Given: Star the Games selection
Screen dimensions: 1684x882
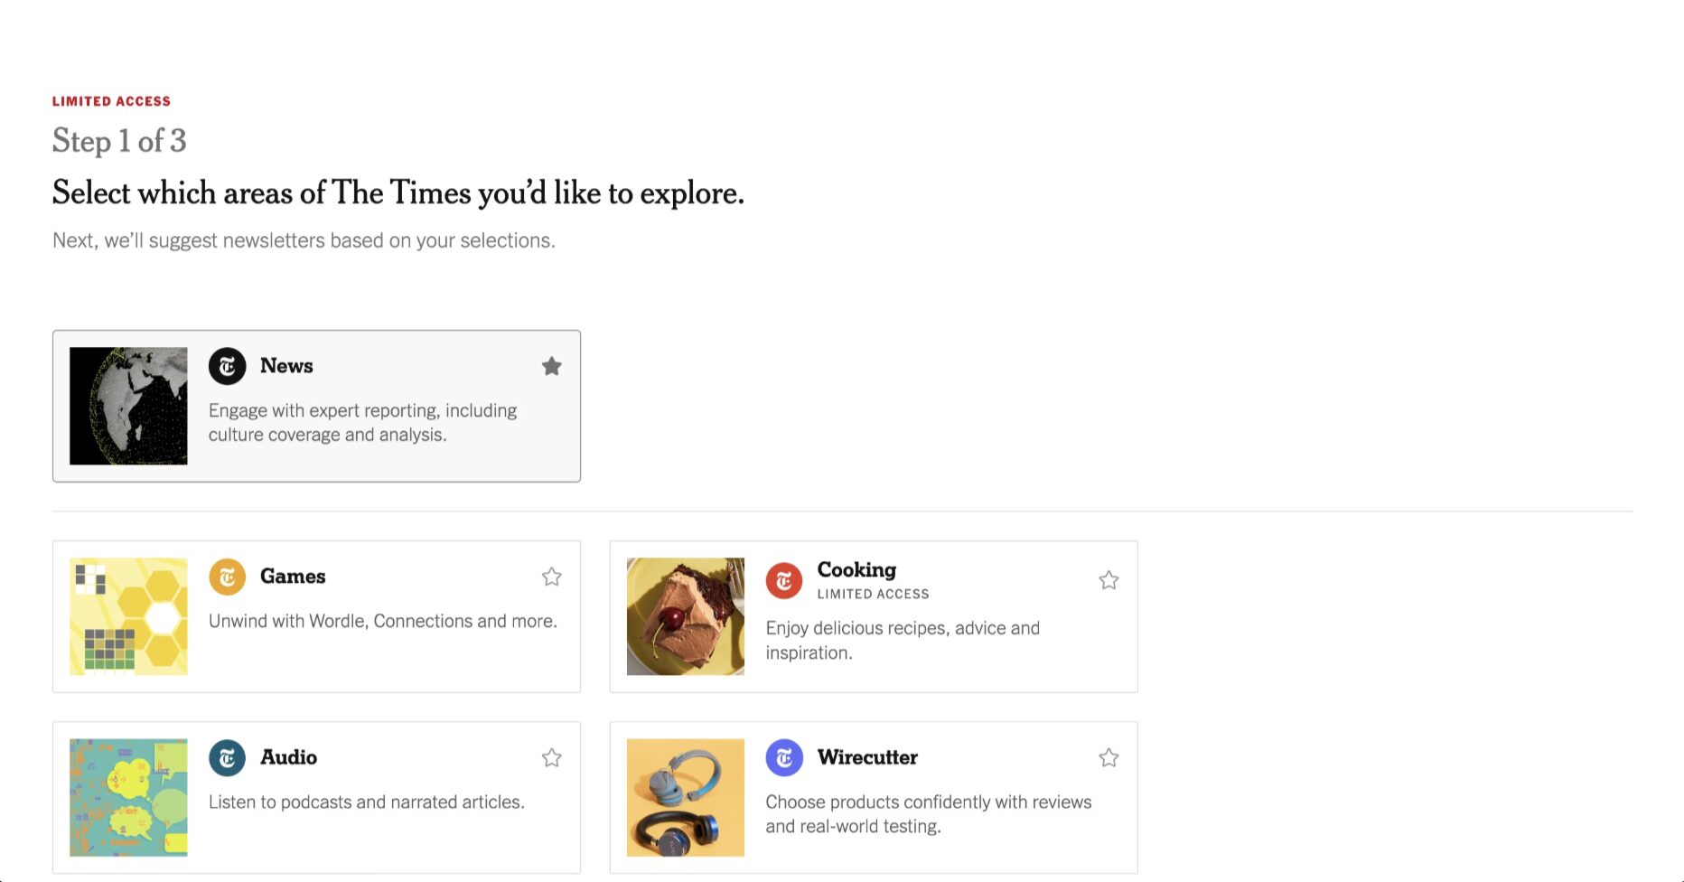Looking at the screenshot, I should [x=551, y=577].
